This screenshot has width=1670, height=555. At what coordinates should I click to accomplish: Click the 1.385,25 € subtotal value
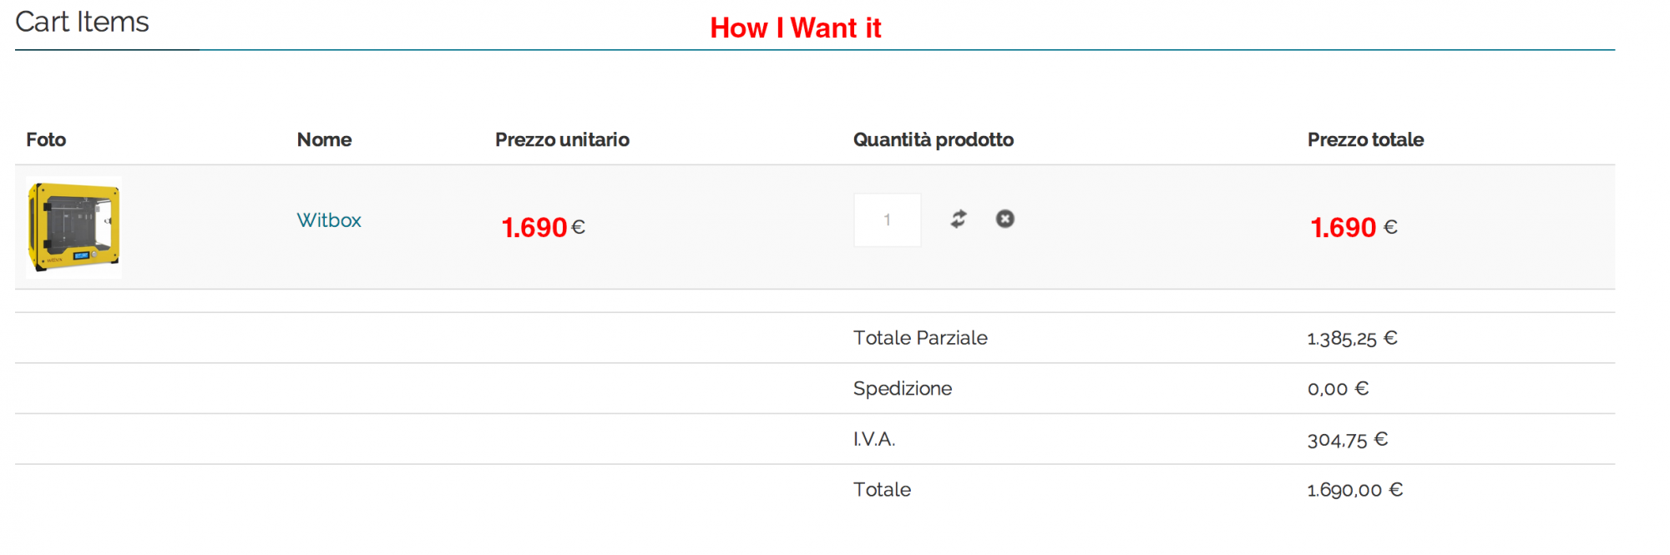click(x=1352, y=338)
